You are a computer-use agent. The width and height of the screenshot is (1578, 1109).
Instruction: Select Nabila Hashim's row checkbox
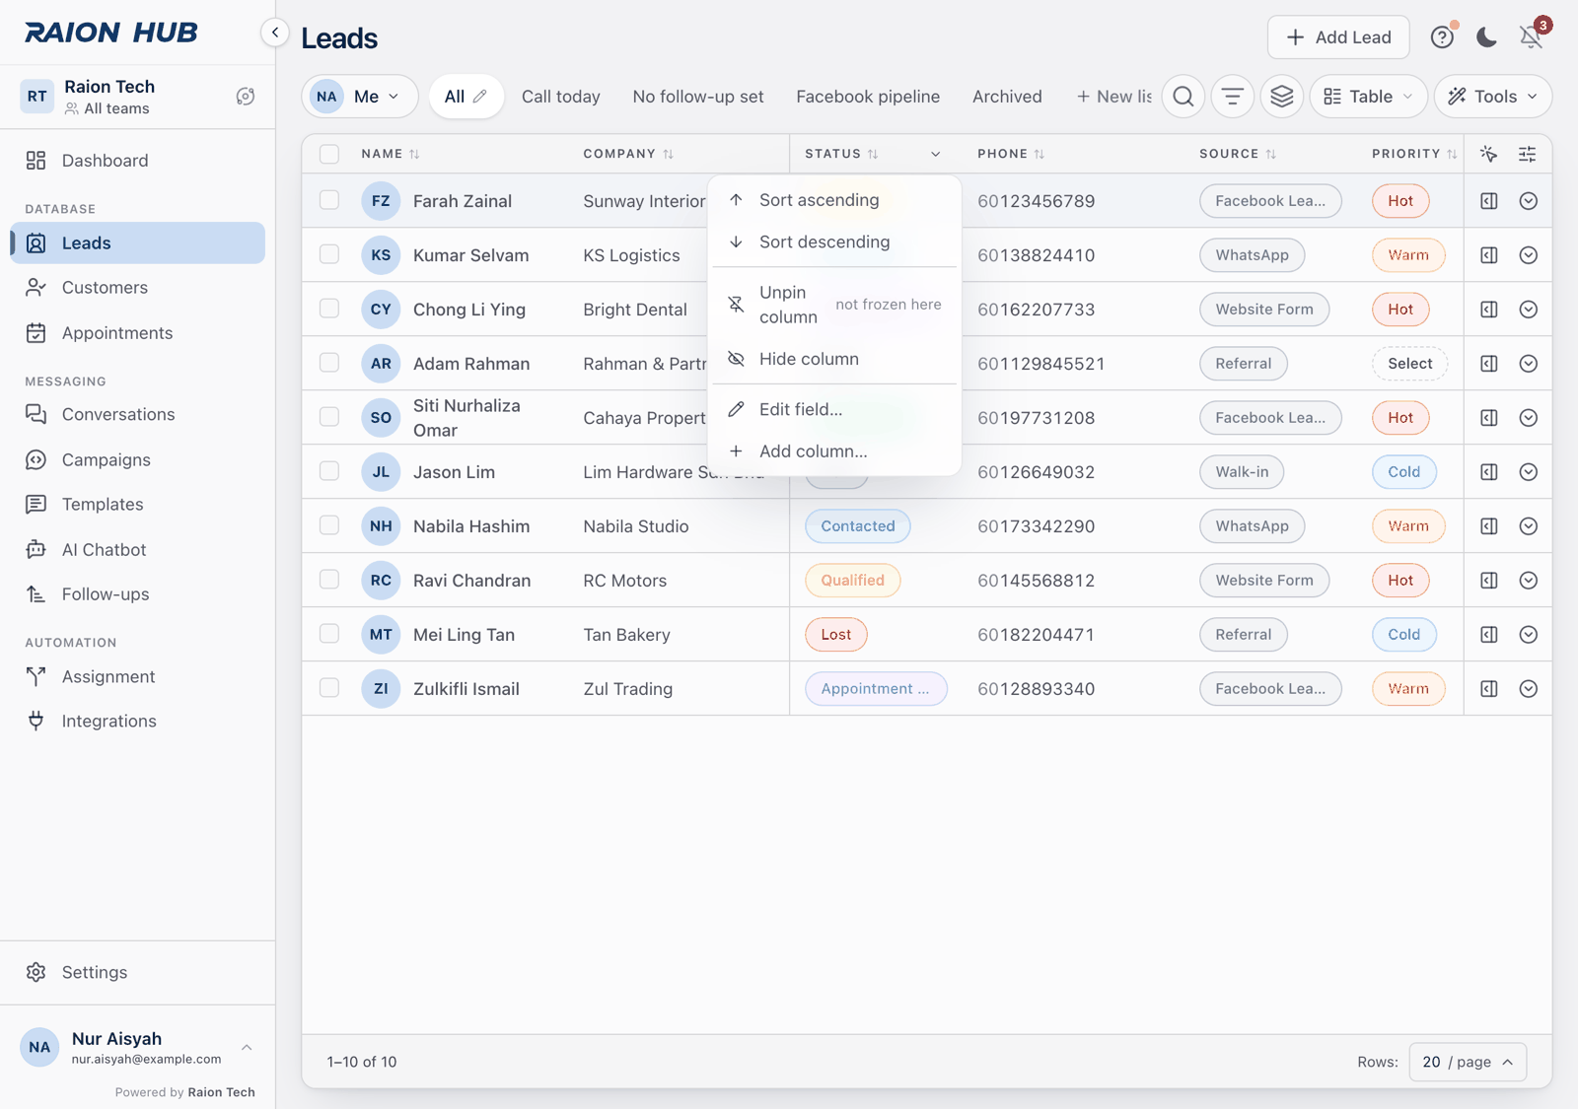(x=329, y=525)
